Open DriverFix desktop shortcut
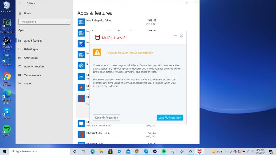 [7, 60]
